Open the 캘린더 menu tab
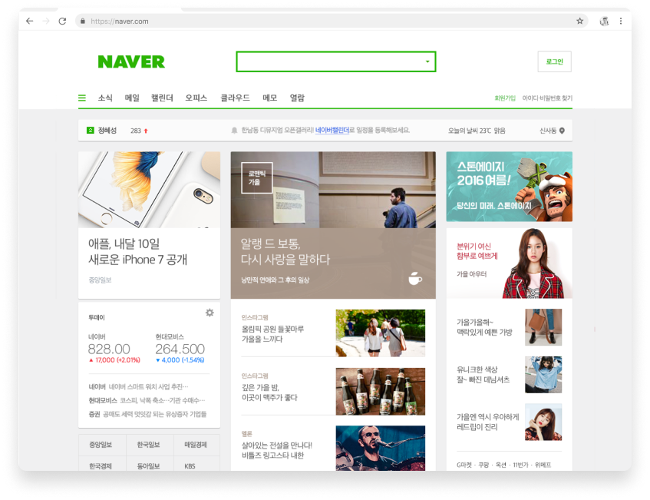This screenshot has width=650, height=500. (162, 98)
